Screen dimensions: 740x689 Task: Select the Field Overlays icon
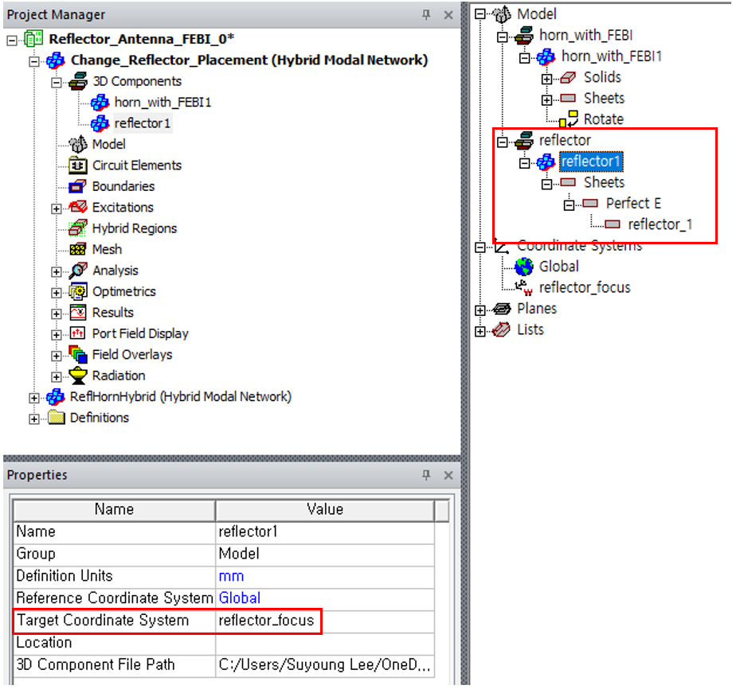pyautogui.click(x=78, y=355)
